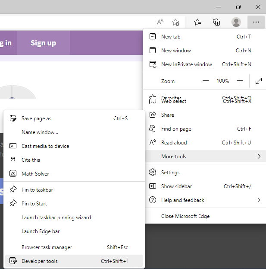Click the Developer tools code icon
The width and height of the screenshot is (266, 269).
13,261
